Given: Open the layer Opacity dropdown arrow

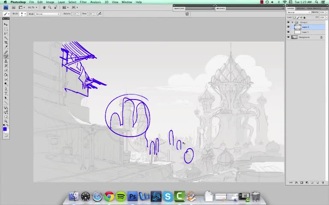Looking at the screenshot, I should (326, 12).
